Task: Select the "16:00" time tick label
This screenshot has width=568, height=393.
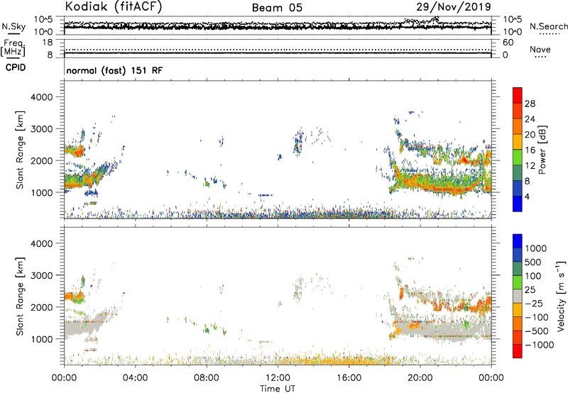Action: [349, 378]
